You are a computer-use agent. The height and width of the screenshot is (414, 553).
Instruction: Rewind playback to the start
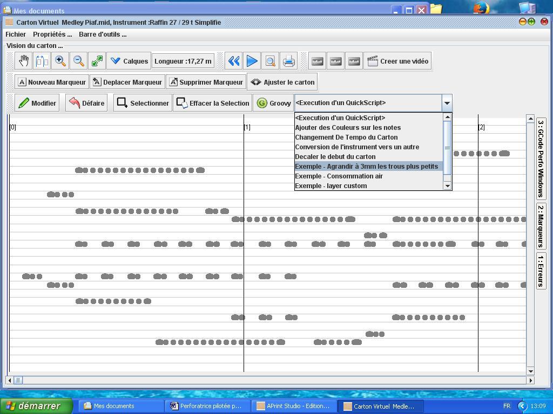tap(233, 61)
